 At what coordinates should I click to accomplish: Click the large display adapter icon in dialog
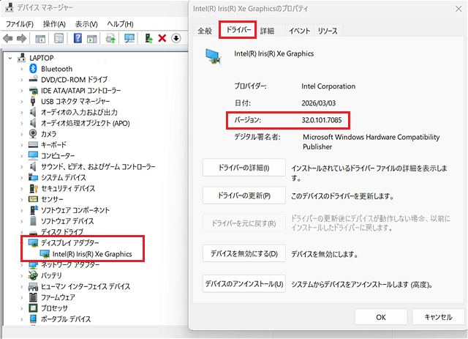(x=214, y=56)
